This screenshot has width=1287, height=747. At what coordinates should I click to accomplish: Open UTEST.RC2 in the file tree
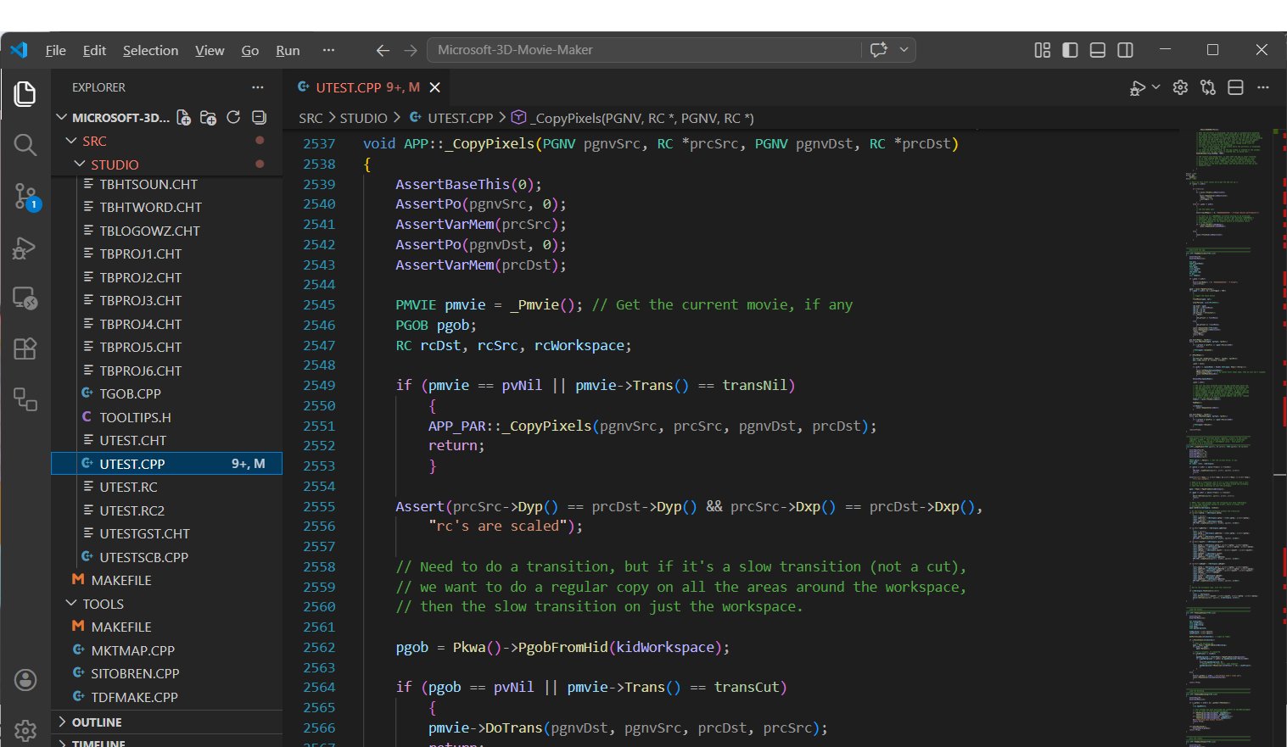click(x=131, y=510)
